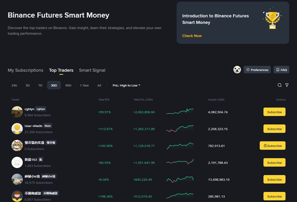Click the cat avatar of third trader

tap(17, 146)
